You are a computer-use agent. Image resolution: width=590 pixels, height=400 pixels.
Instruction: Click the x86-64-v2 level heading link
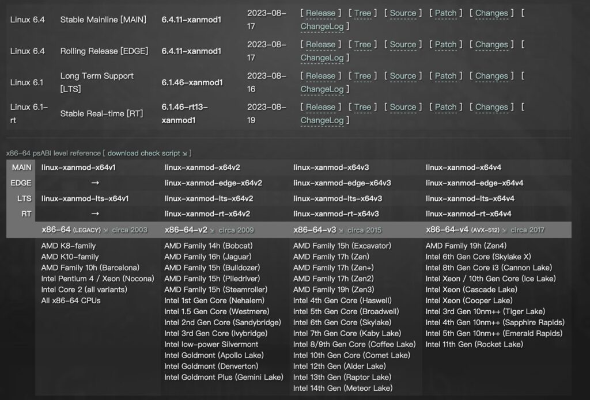186,230
